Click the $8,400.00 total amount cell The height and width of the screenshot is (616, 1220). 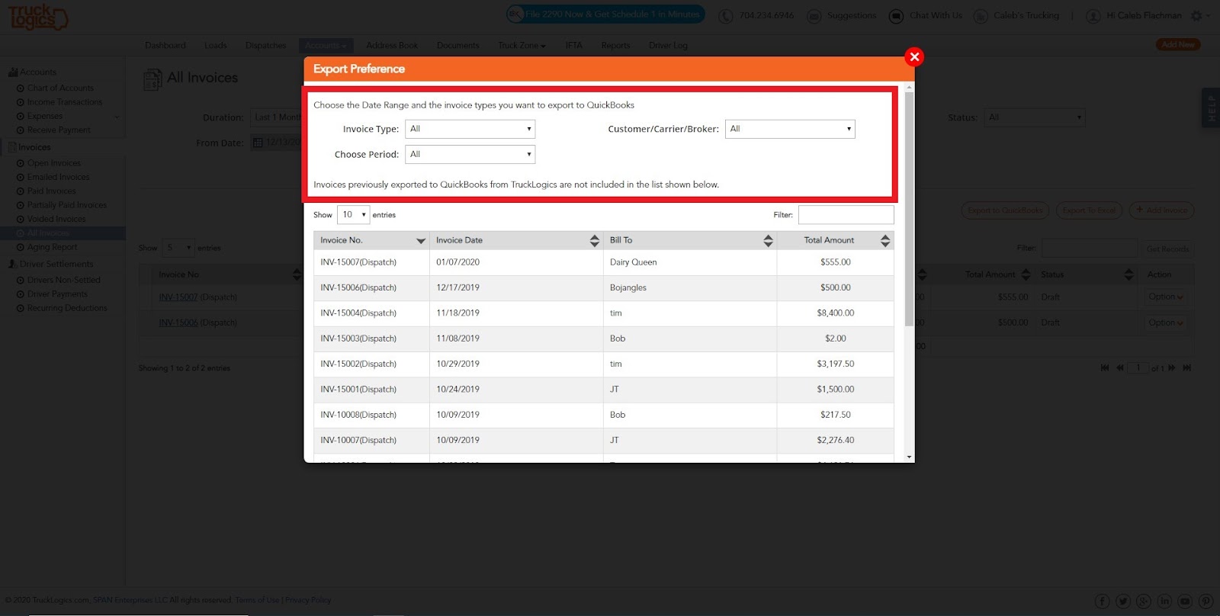[835, 313]
